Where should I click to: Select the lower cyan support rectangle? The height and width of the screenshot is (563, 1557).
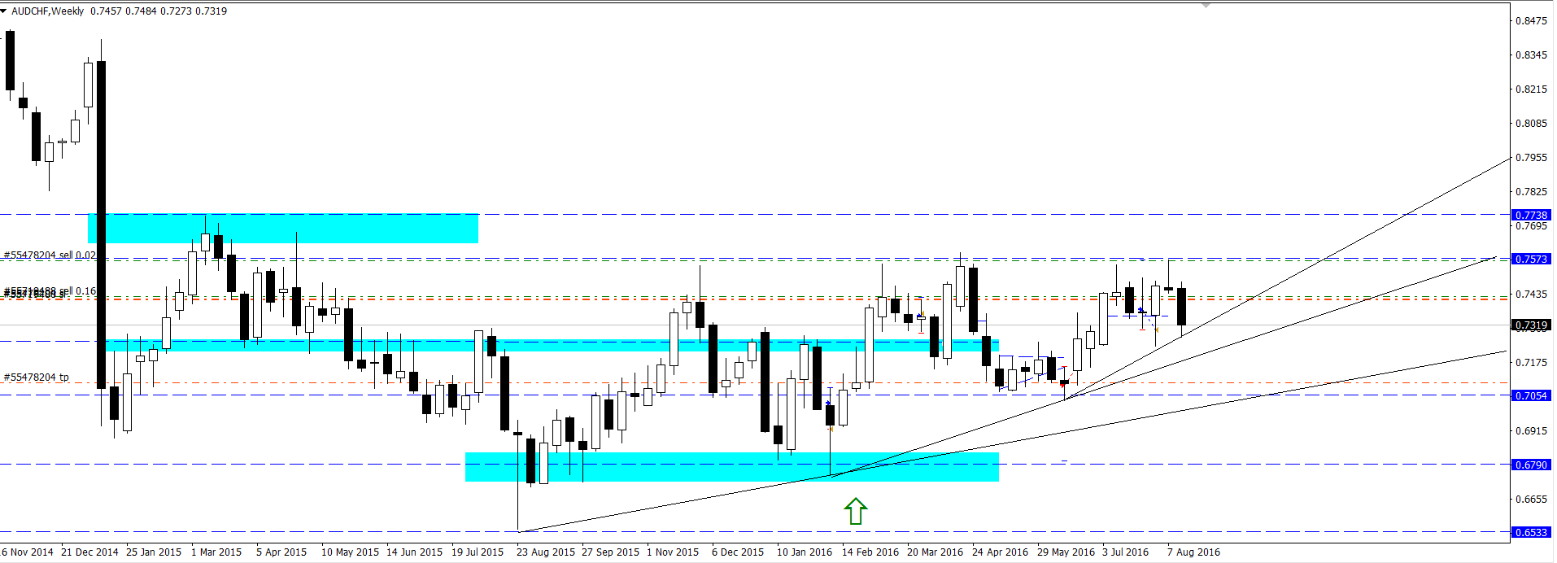731,467
